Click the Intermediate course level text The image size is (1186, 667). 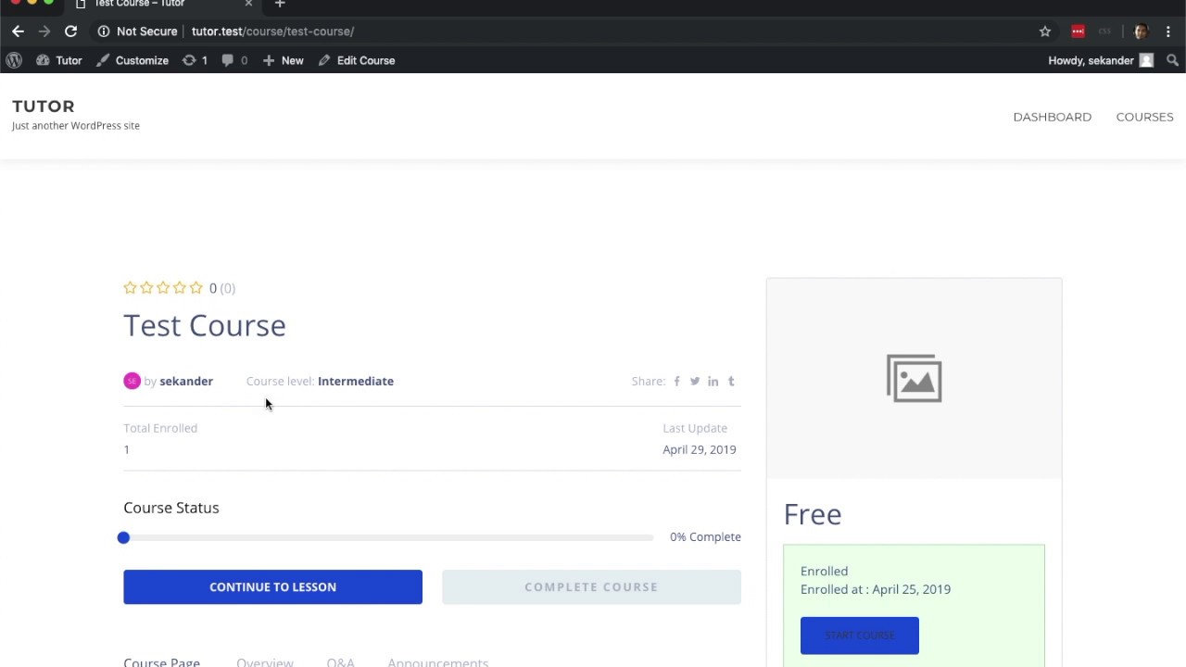[356, 381]
